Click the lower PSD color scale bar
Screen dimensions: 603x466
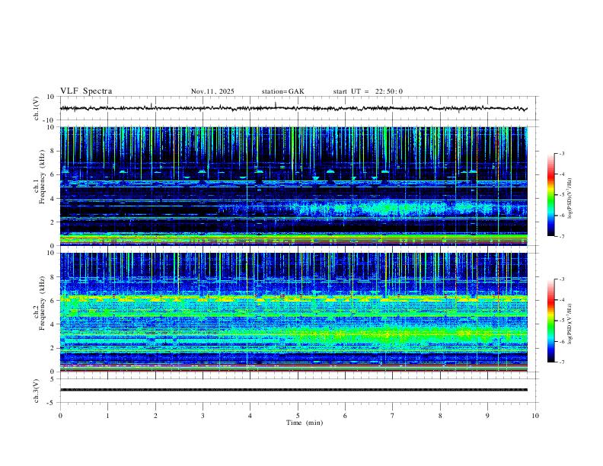click(550, 321)
